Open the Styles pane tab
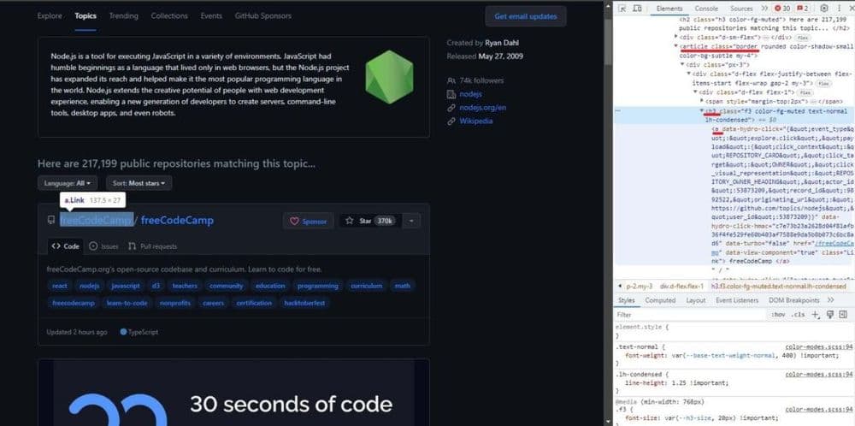Viewport: 855px width, 426px height. pyautogui.click(x=627, y=300)
